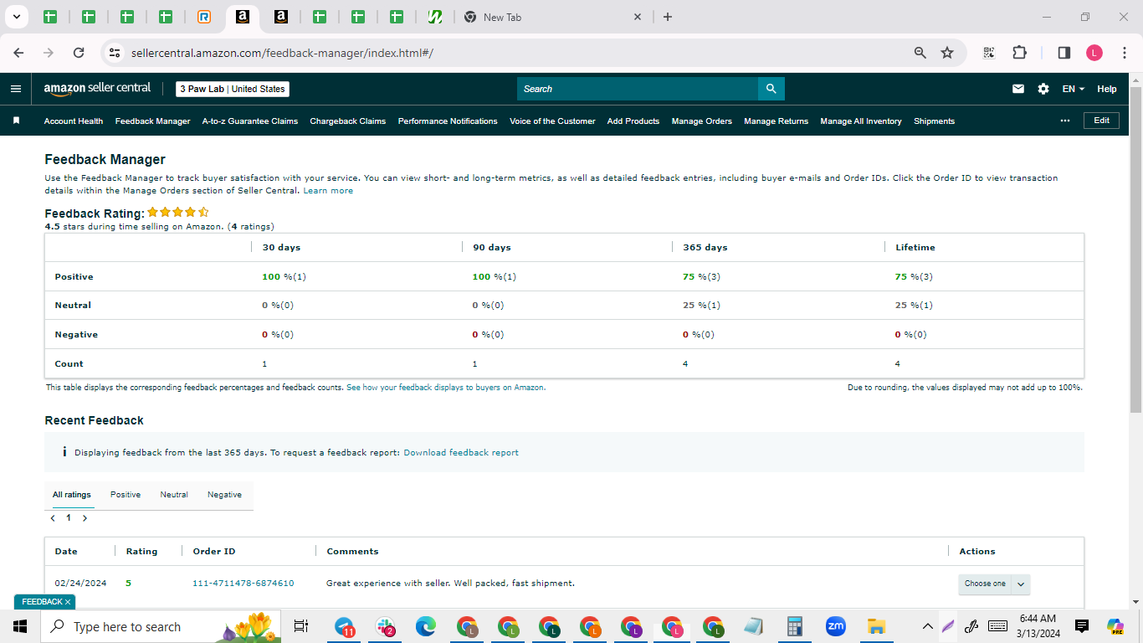Go to next feedback page arrow
The height and width of the screenshot is (643, 1143).
(85, 518)
